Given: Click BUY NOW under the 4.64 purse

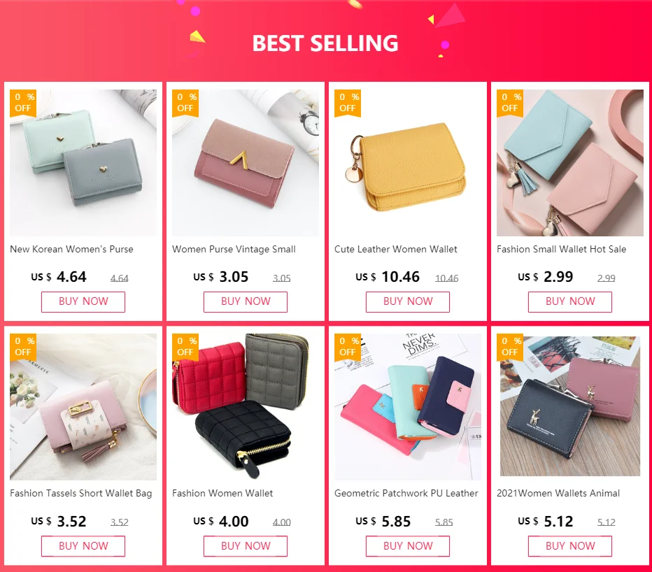Looking at the screenshot, I should pyautogui.click(x=83, y=302).
